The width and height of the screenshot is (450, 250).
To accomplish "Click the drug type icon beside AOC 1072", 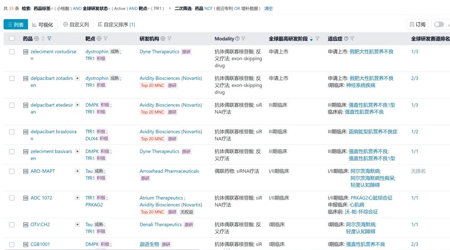I will tap(25, 198).
